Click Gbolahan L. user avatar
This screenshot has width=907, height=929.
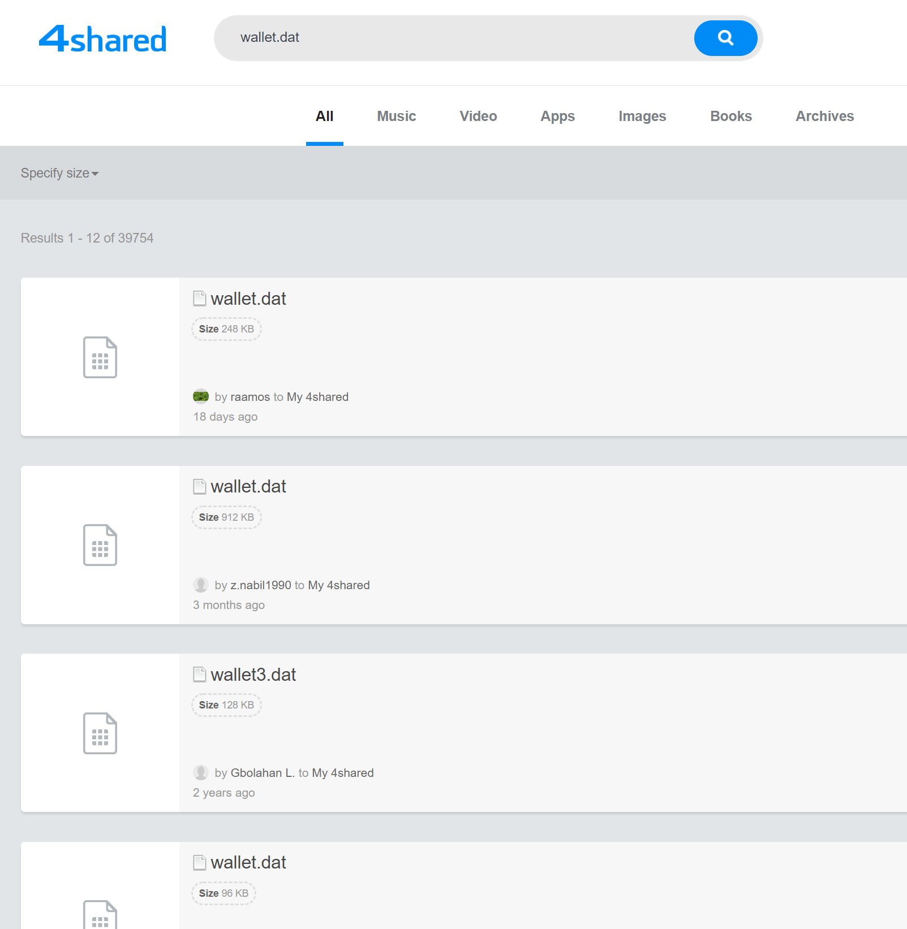click(x=201, y=772)
